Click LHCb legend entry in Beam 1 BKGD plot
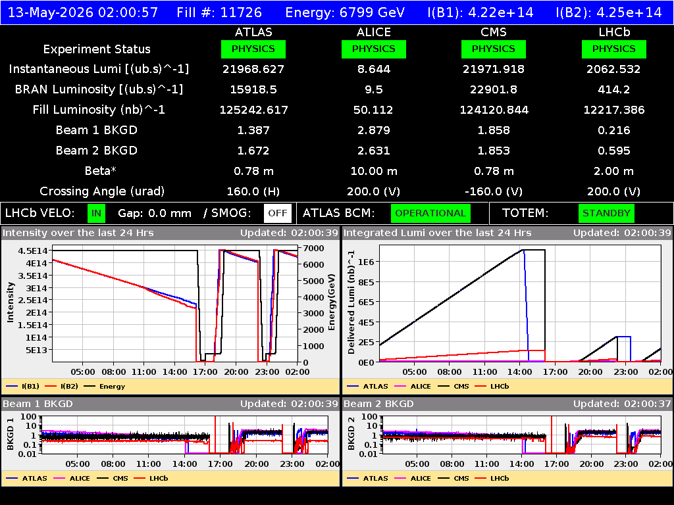 [151, 478]
